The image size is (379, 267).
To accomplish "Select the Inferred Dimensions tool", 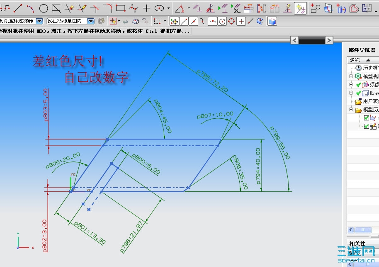I will [180, 8].
